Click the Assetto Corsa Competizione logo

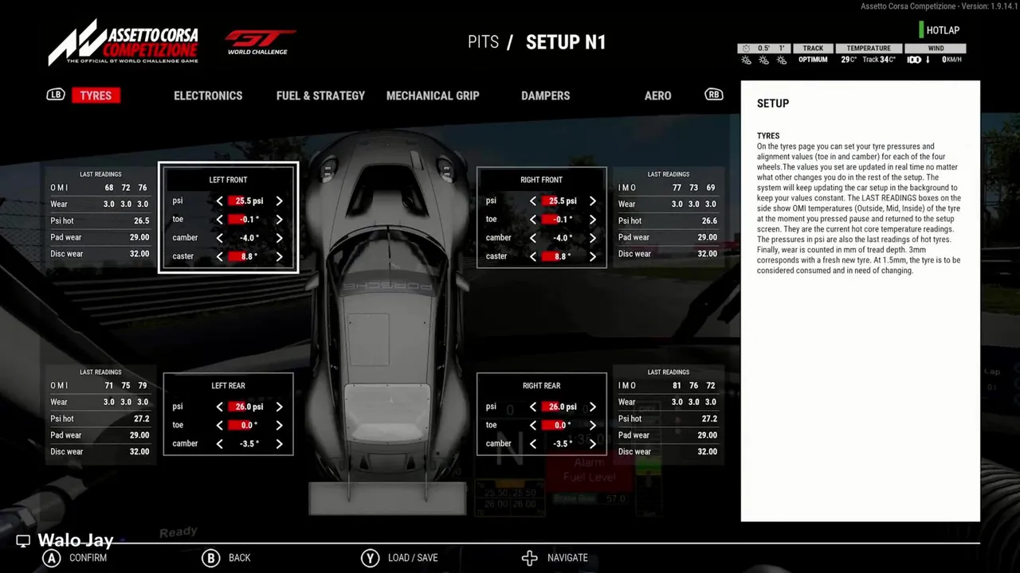coord(123,42)
